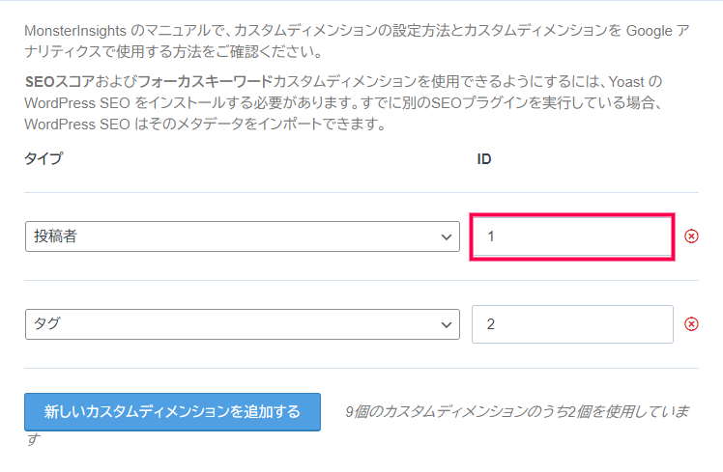Remove the 投稿者 custom dimension row

point(691,236)
